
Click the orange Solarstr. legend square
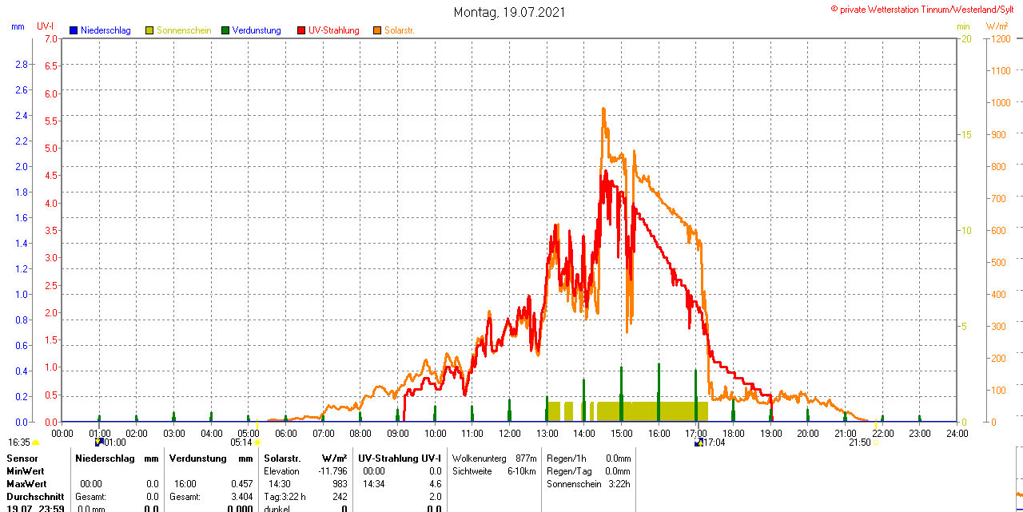pos(377,30)
